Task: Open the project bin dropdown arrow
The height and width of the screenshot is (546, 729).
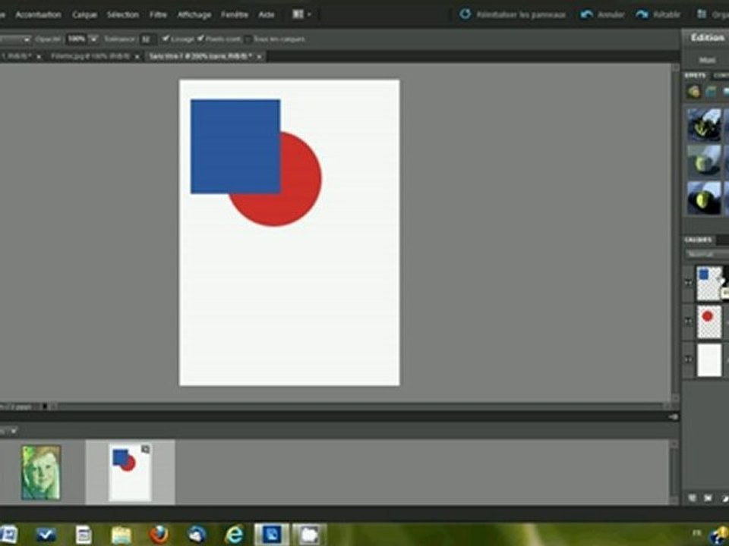Action: (13, 431)
